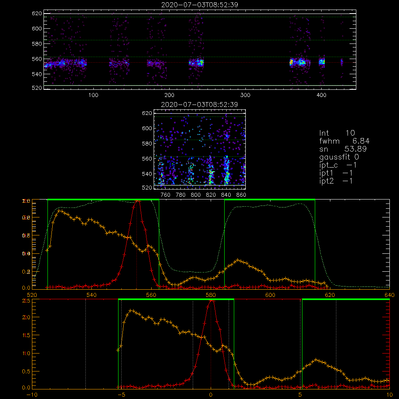This screenshot has height=399, width=399.
Task: Click the x-axis label 300 of the wide spectrogram
Action: coord(245,95)
